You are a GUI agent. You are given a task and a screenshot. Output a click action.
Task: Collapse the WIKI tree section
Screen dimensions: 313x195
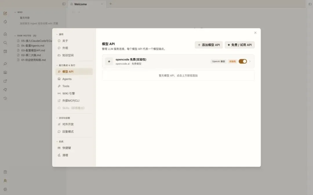(x=15, y=12)
